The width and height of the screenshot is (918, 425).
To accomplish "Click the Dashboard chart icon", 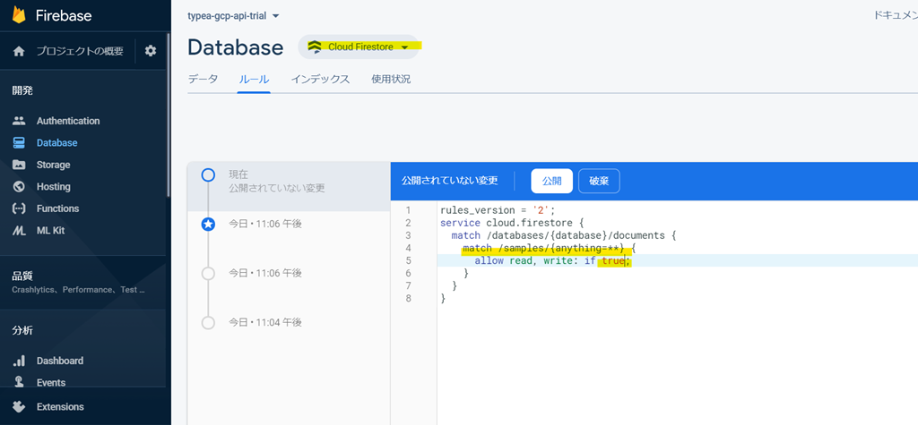I will pos(19,361).
